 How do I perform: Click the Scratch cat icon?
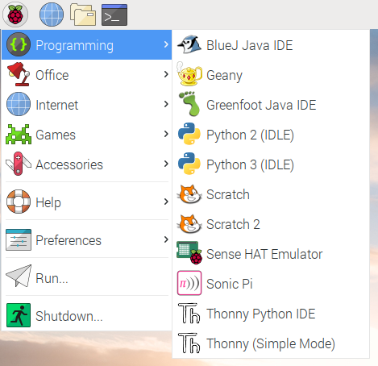click(x=189, y=193)
